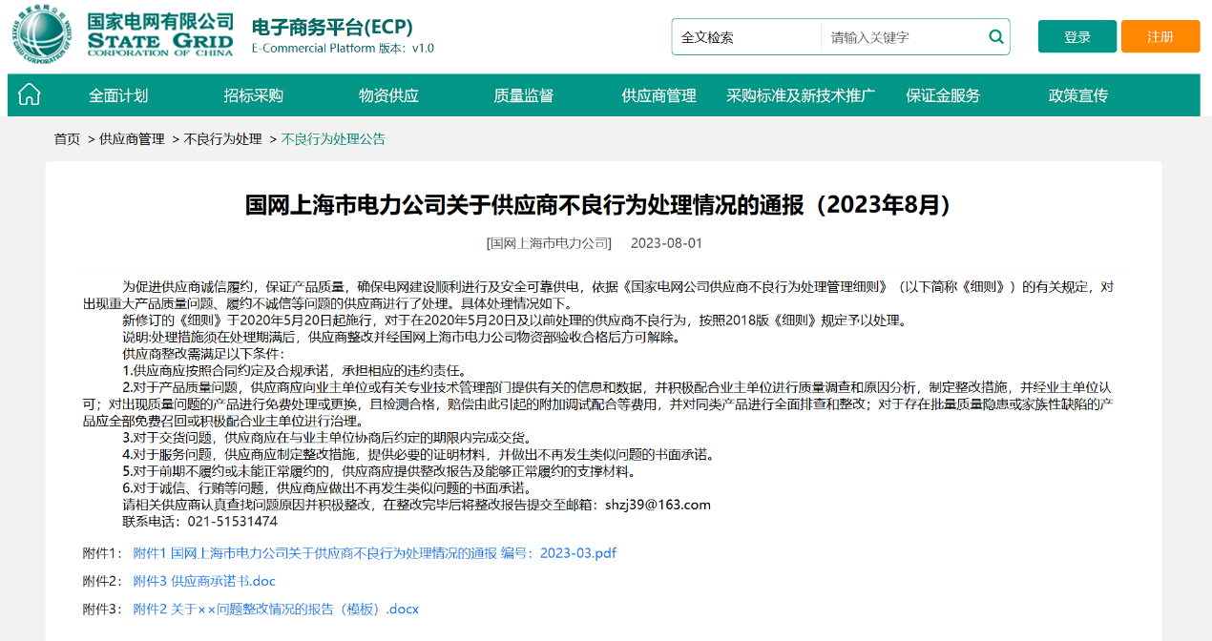Click the search magnifier icon
1212x641 pixels.
995,37
